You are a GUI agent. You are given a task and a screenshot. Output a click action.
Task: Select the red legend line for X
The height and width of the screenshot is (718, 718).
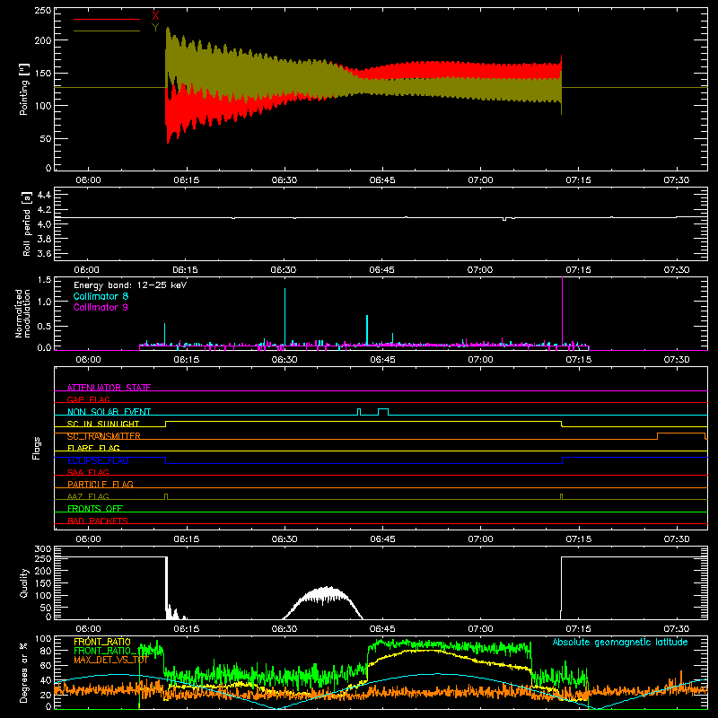[107, 19]
